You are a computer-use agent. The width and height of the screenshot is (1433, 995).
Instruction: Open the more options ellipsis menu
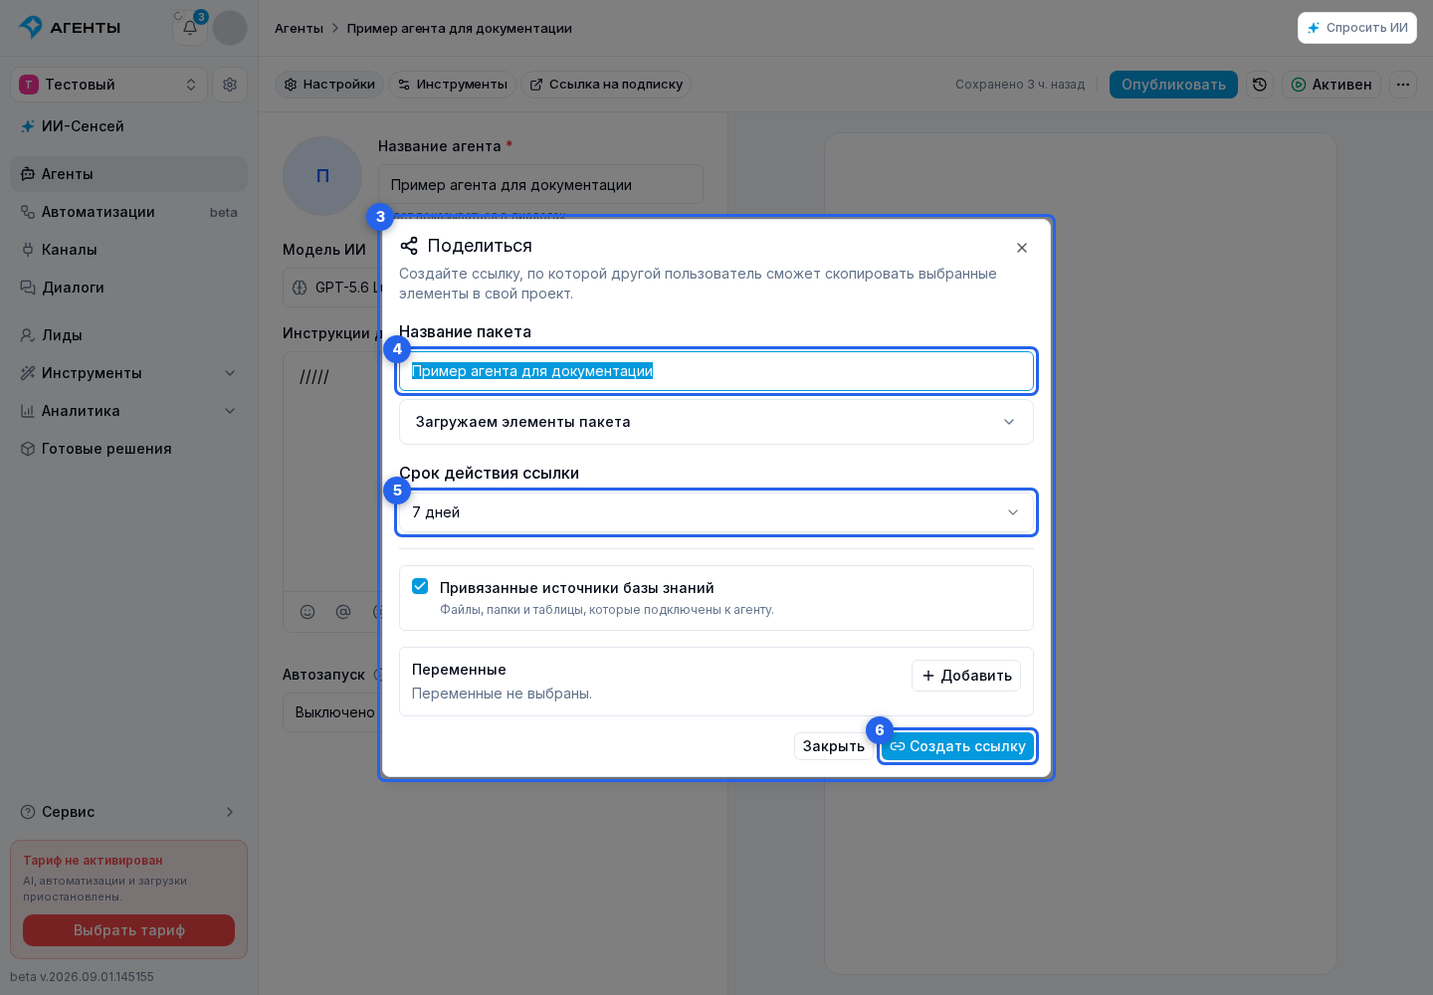[1403, 85]
